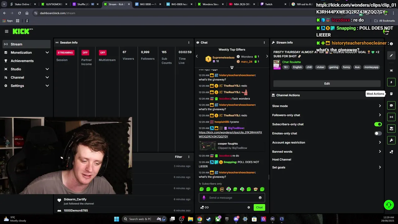Switch to the Stake Online browser tab
The width and height of the screenshot is (398, 224).
[23, 4]
